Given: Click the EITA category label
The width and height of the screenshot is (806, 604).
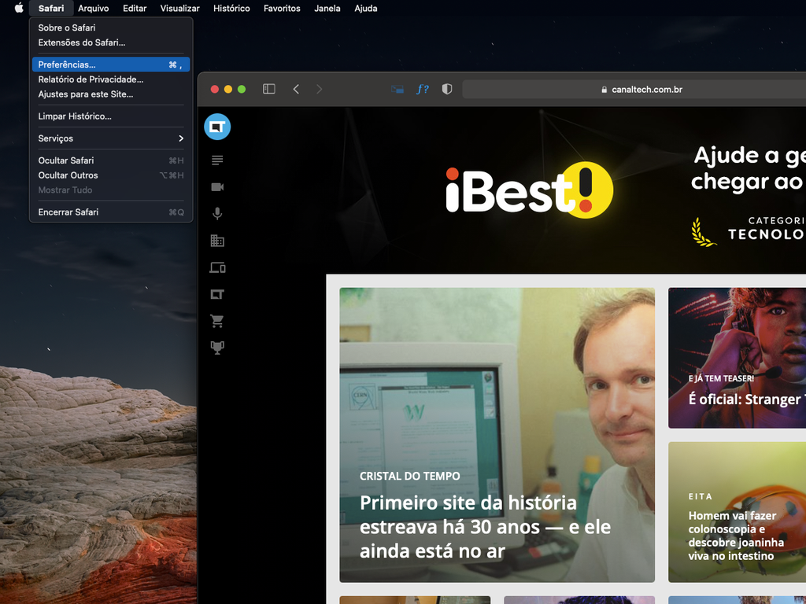Looking at the screenshot, I should 700,497.
